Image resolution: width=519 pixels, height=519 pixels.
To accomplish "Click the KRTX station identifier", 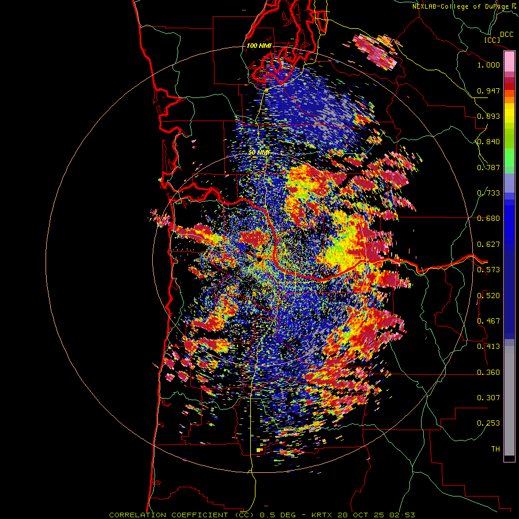I will coord(323,515).
